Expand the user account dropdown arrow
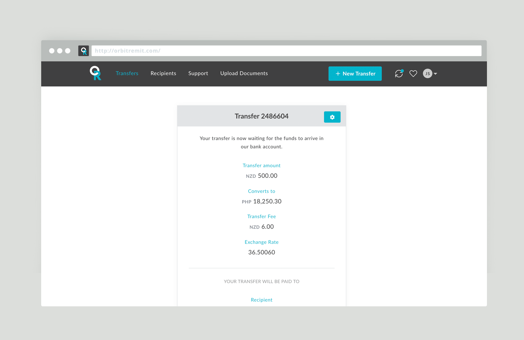 coord(435,74)
